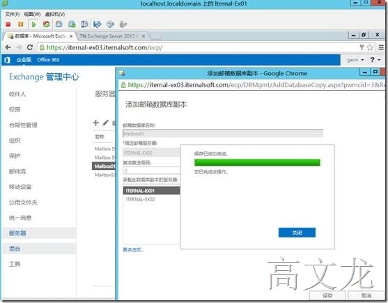Close the TN Exchange Server 2013 tab
The image size is (388, 303).
tap(143, 36)
